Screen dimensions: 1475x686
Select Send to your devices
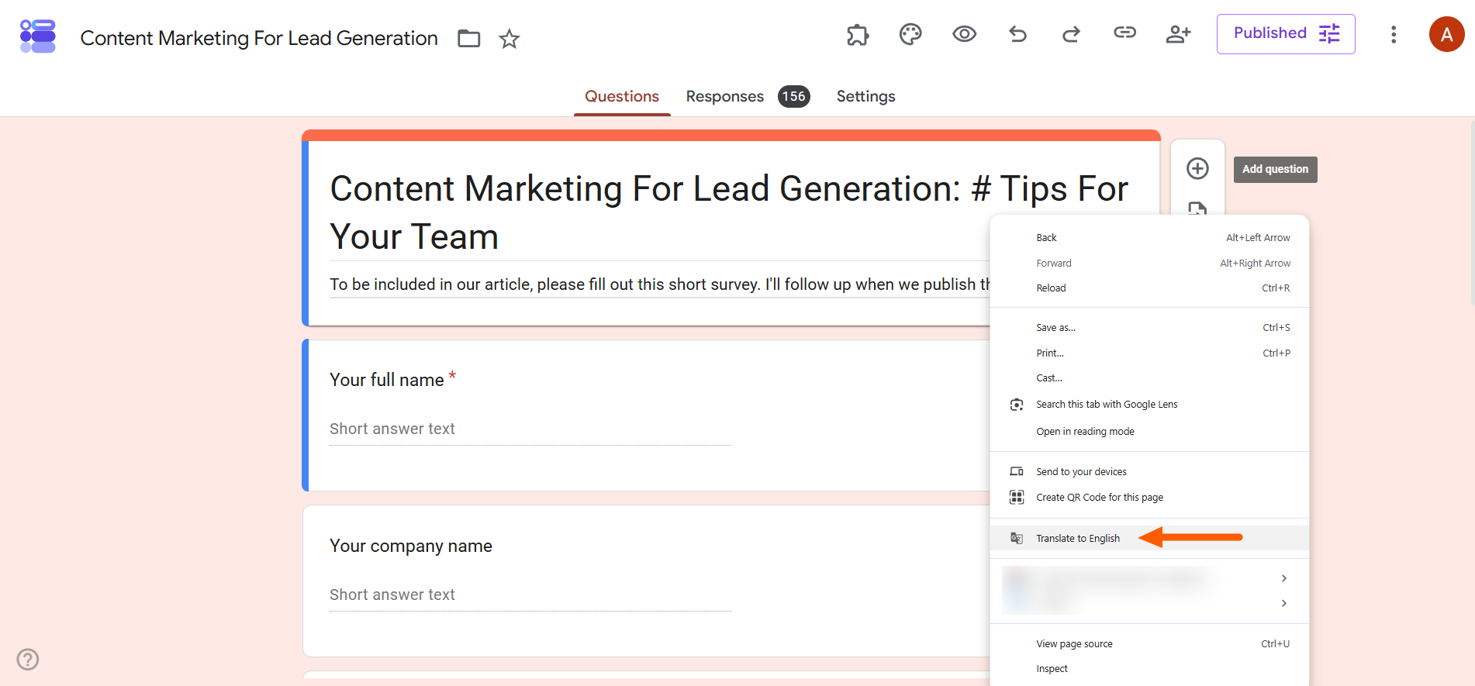tap(1150, 472)
